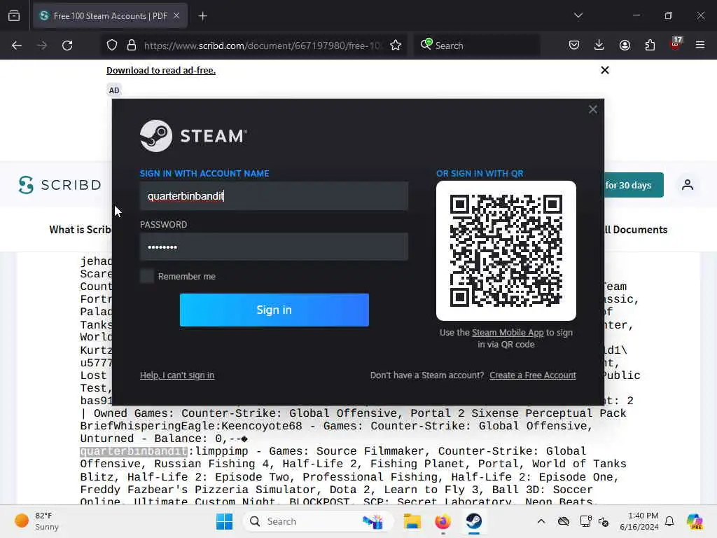This screenshot has height=538, width=717.
Task: Switch to Firefox on the taskbar
Action: pyautogui.click(x=443, y=521)
